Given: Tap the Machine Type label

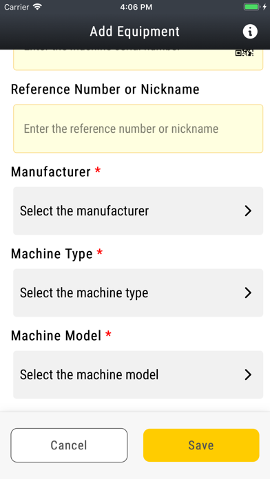Looking at the screenshot, I should [52, 254].
